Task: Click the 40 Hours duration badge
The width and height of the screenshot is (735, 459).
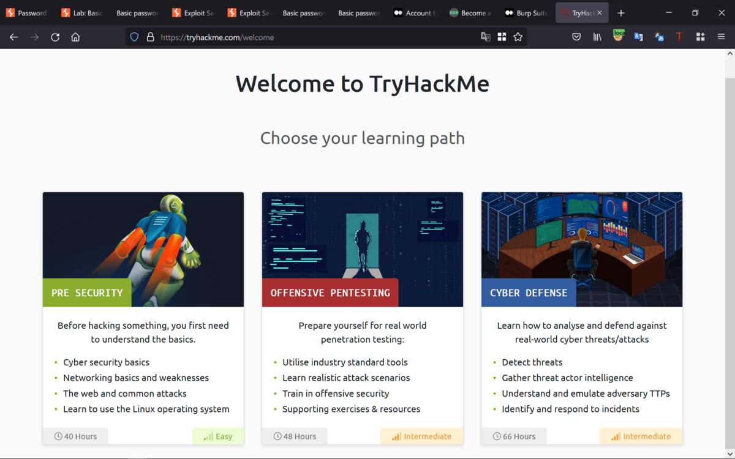Action: click(x=75, y=436)
